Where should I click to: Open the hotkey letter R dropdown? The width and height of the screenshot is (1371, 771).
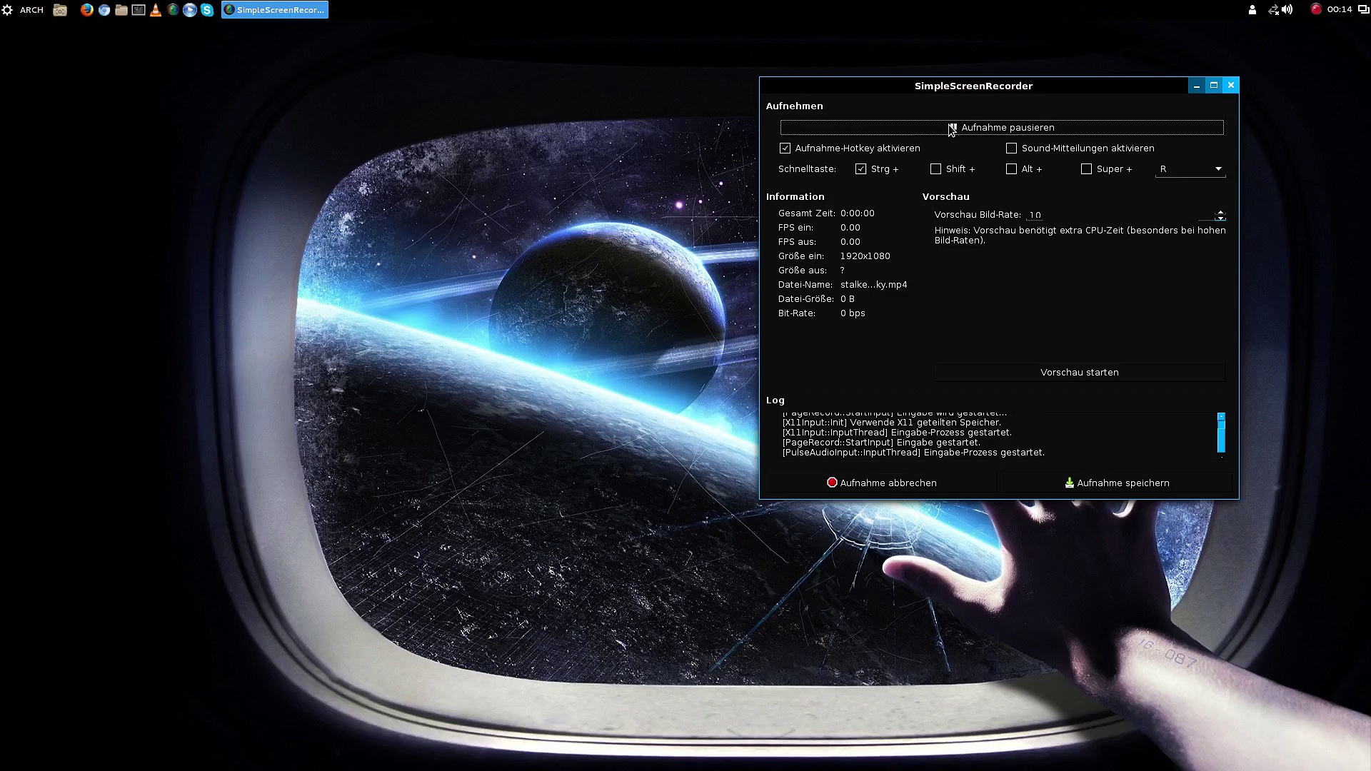(x=1190, y=169)
